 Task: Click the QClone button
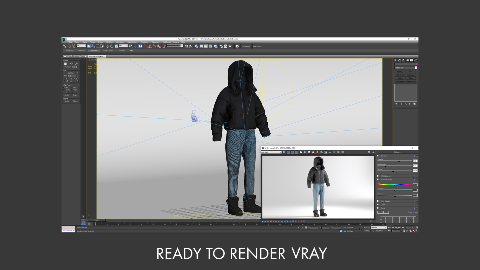pyautogui.click(x=75, y=101)
